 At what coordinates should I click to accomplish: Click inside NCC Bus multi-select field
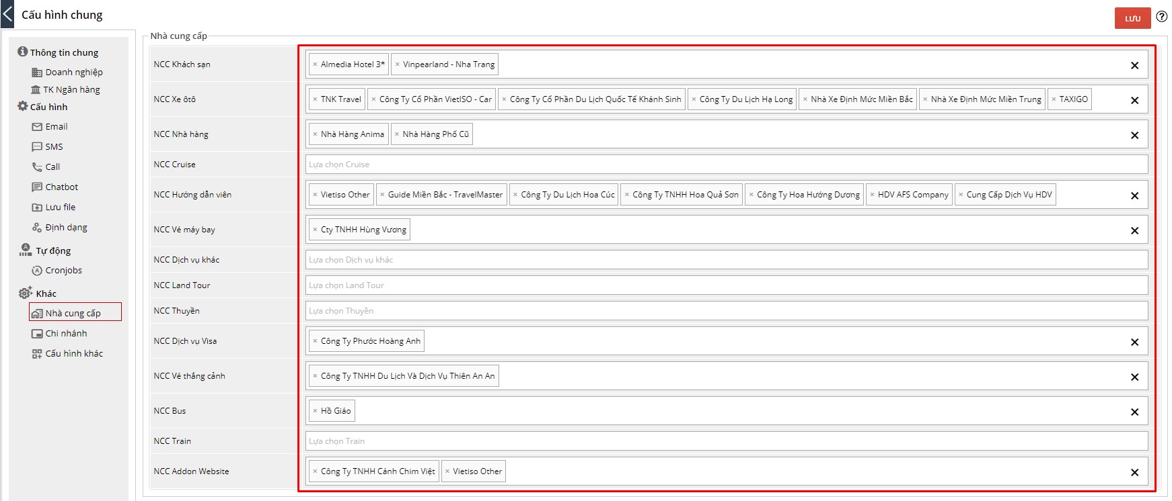[x=727, y=411]
